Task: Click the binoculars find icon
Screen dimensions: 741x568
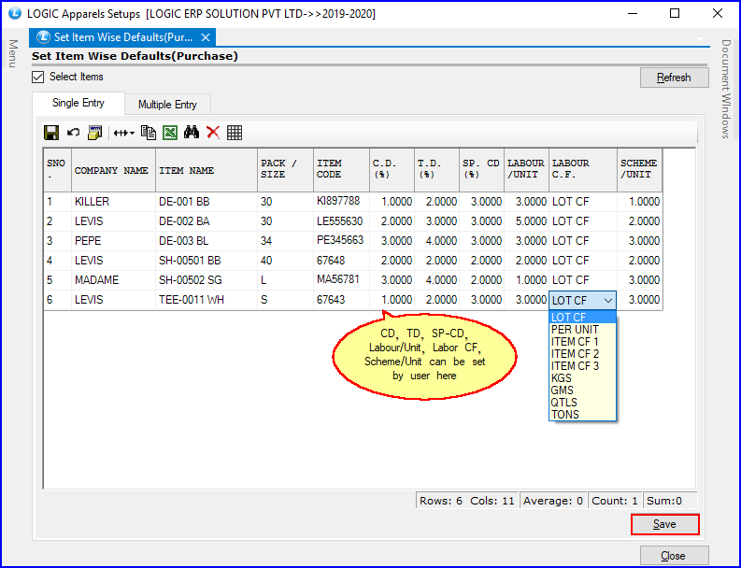Action: (192, 133)
